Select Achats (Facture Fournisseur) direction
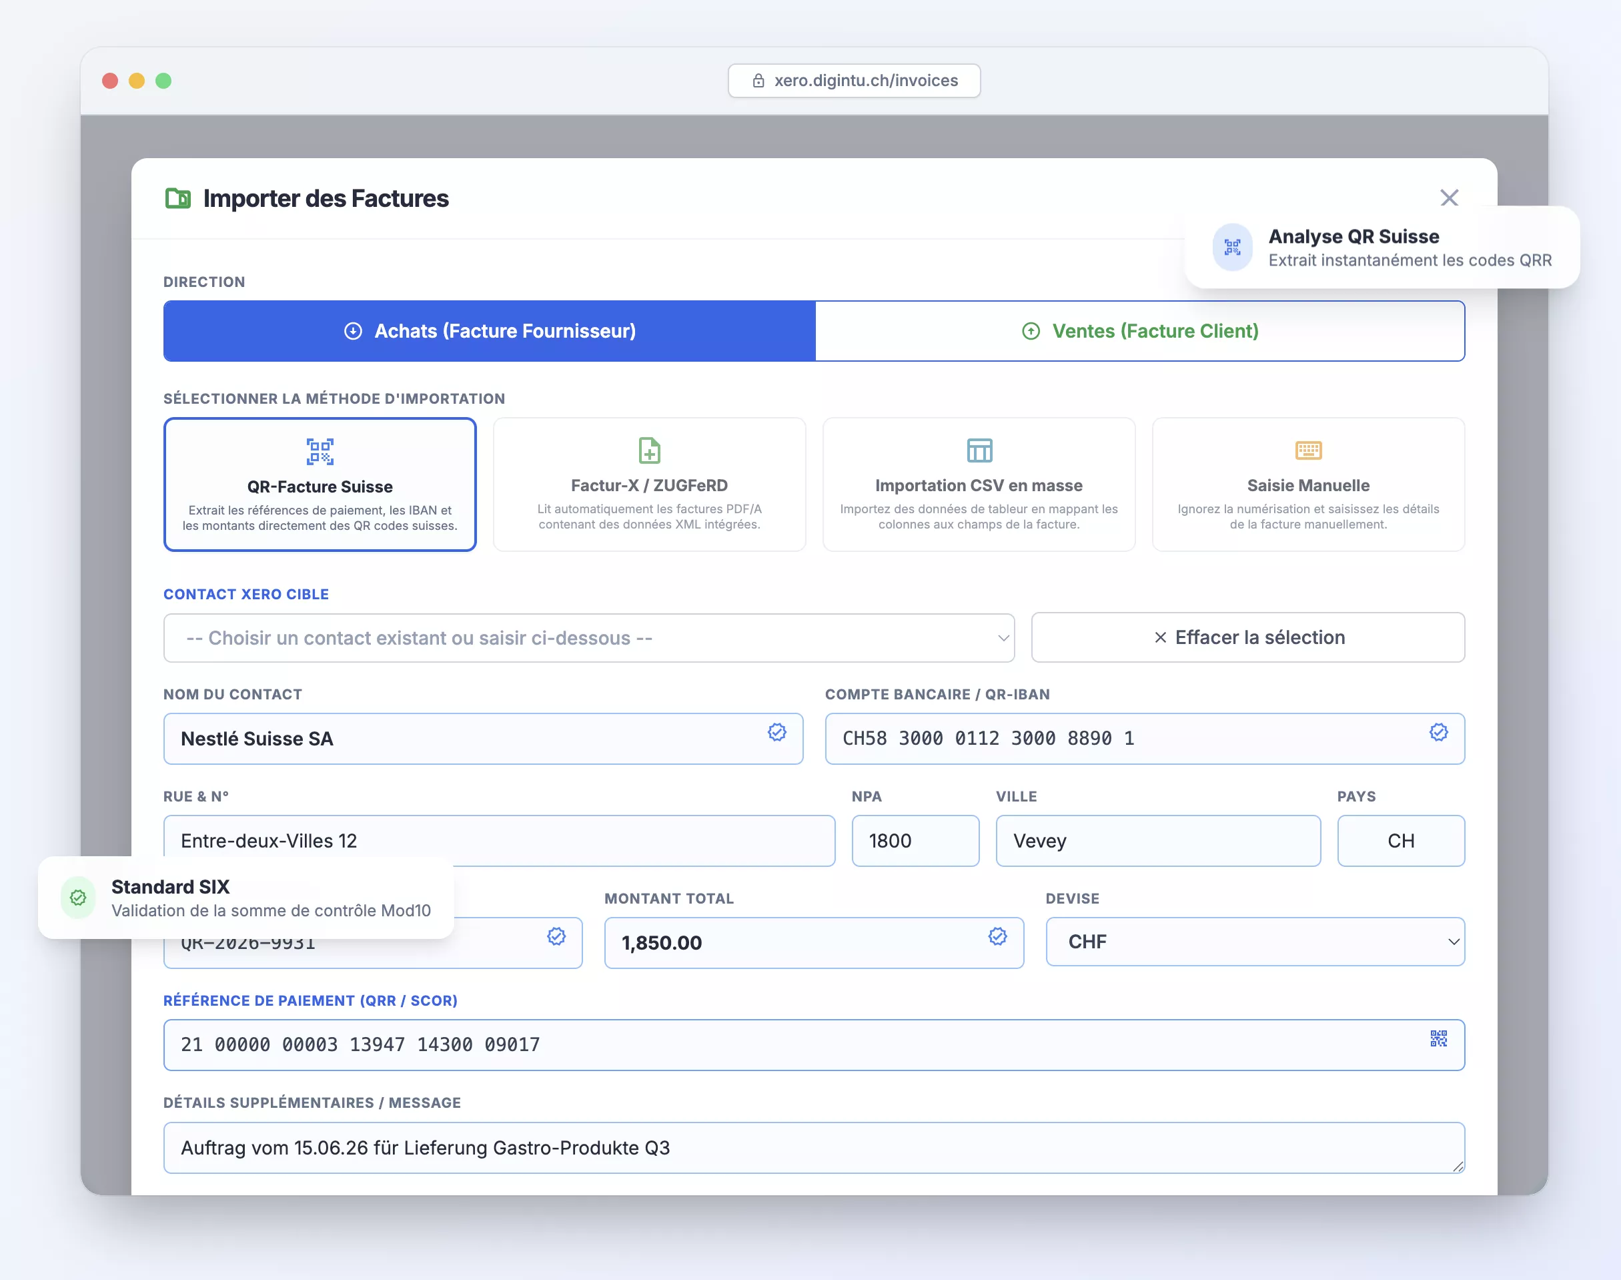This screenshot has height=1280, width=1621. click(x=489, y=331)
